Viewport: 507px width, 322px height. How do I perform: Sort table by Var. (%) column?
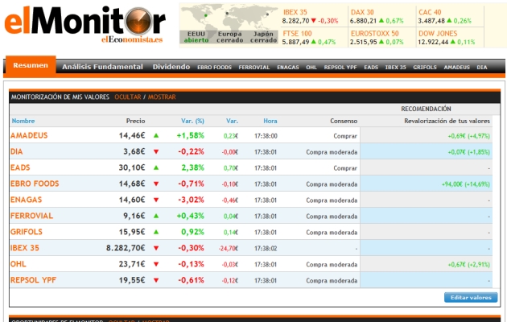(192, 121)
